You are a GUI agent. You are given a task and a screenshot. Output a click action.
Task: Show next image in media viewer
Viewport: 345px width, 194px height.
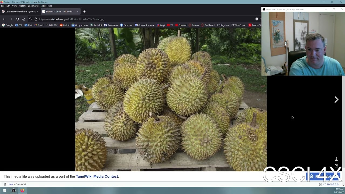(336, 100)
